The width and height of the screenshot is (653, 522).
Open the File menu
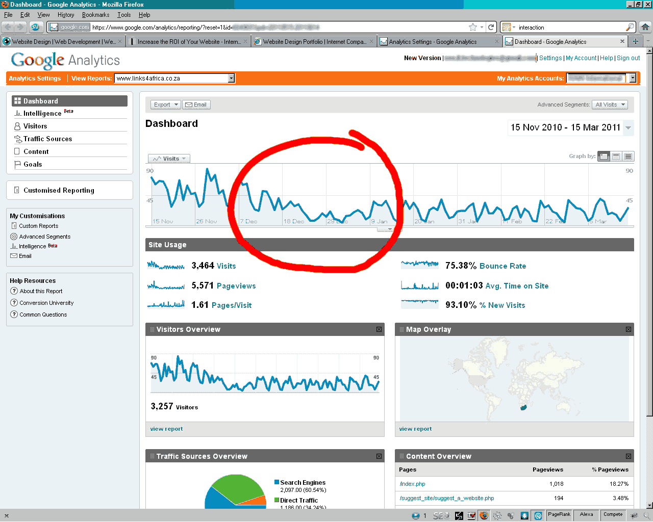coord(8,15)
